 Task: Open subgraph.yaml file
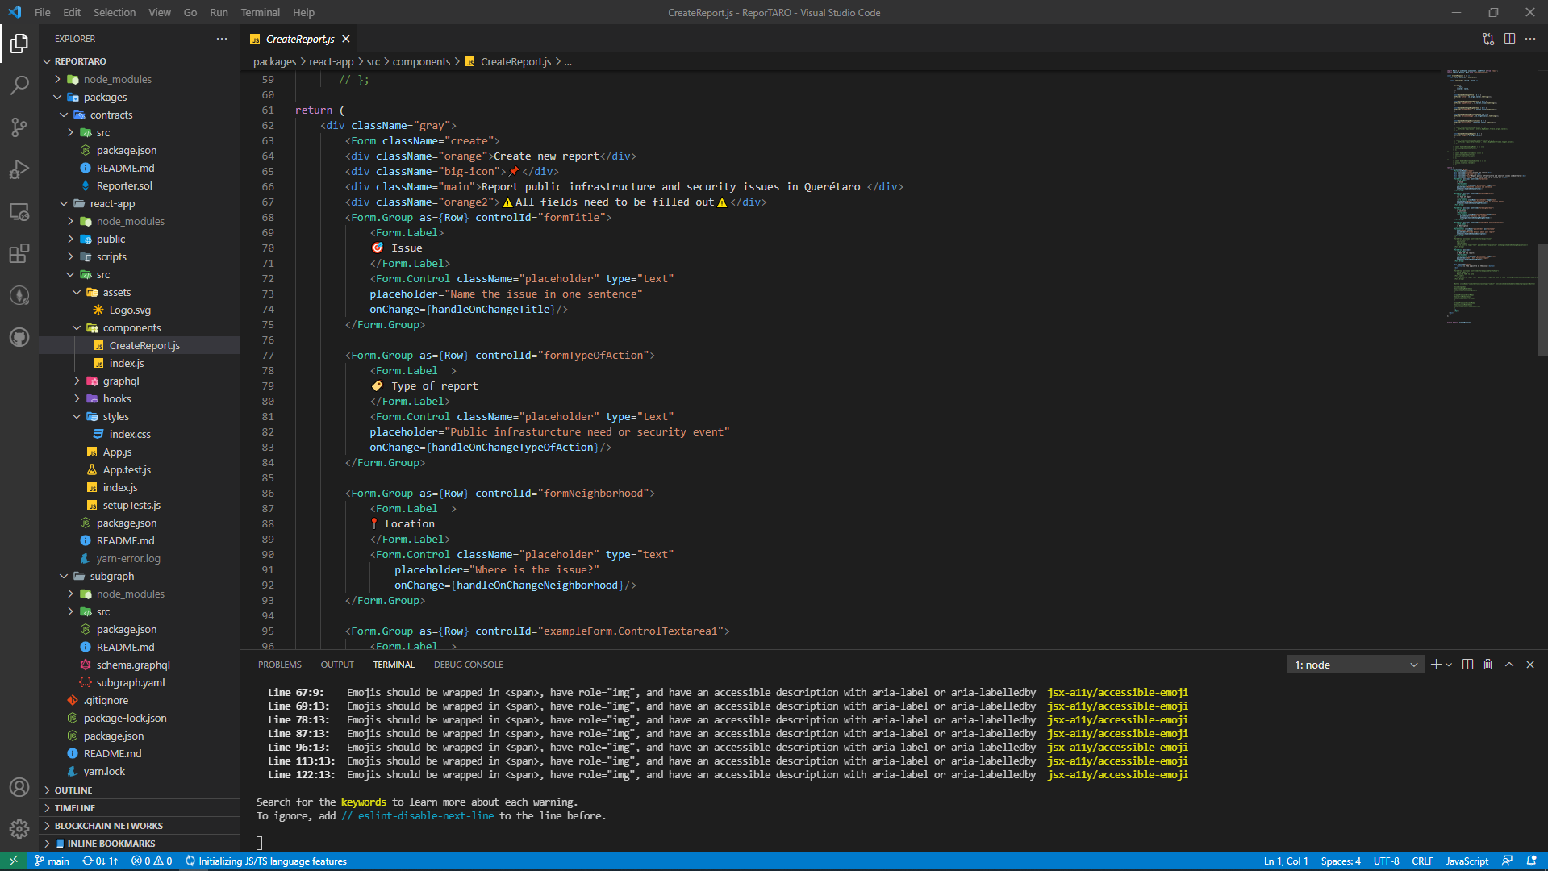click(x=131, y=682)
